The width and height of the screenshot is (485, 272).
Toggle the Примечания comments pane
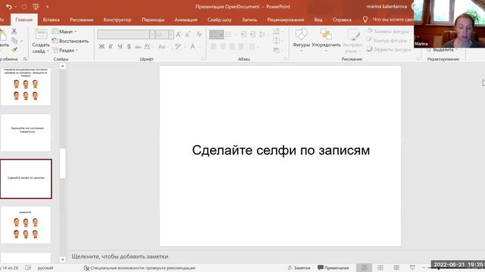pyautogui.click(x=333, y=267)
